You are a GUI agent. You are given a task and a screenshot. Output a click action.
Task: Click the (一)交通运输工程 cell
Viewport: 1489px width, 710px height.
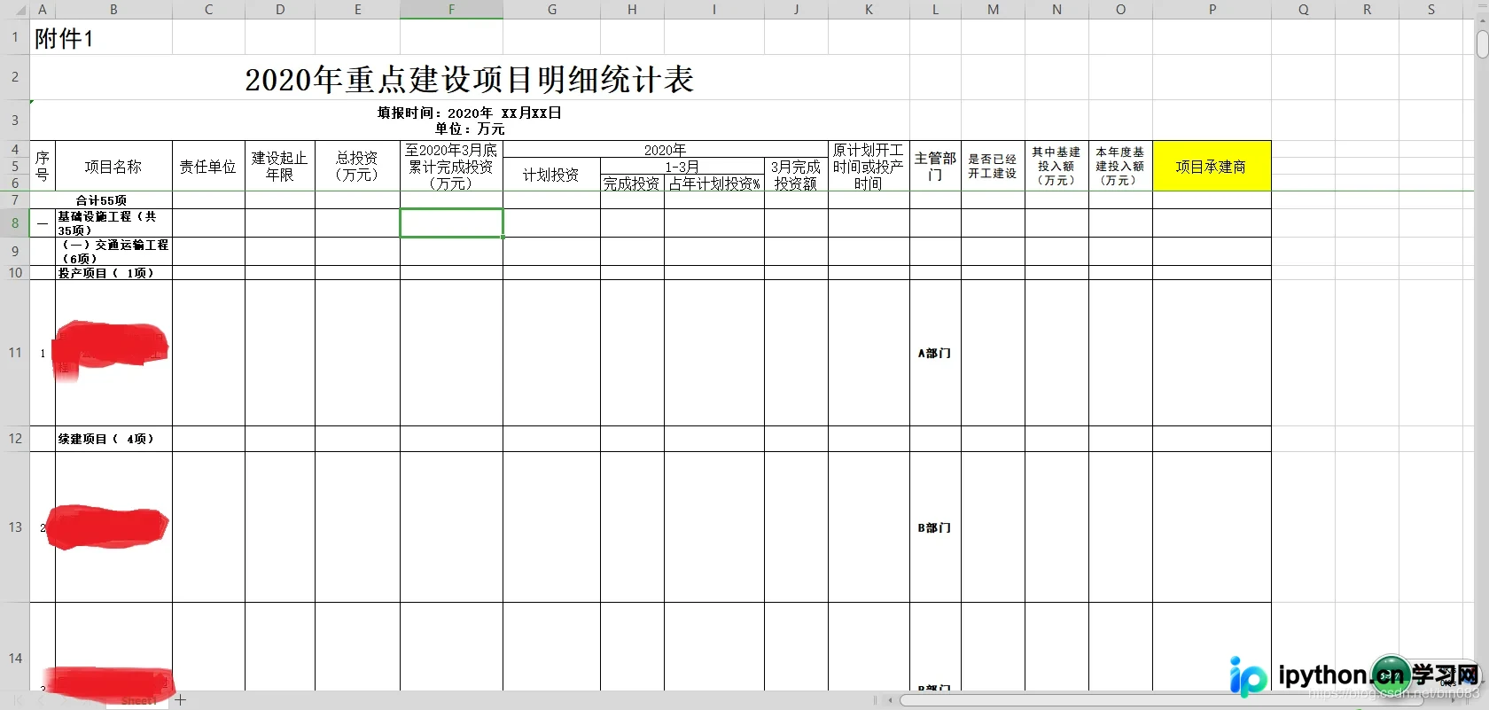coord(113,252)
